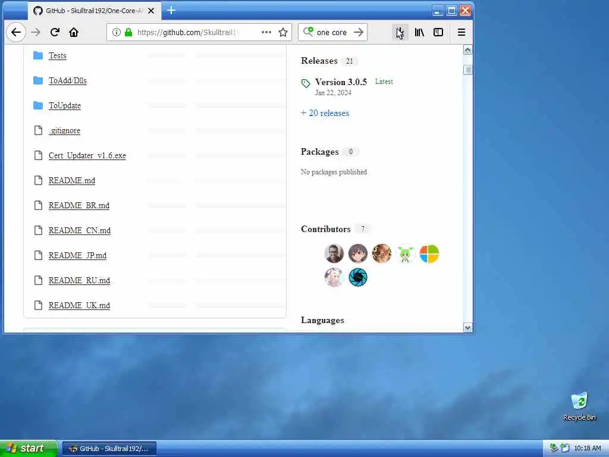Open the blue camera-shutter contributor avatar

[x=357, y=277]
